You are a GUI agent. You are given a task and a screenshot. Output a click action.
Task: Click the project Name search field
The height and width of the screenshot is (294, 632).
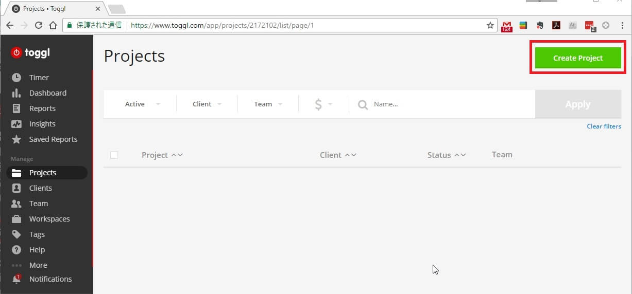coord(448,104)
